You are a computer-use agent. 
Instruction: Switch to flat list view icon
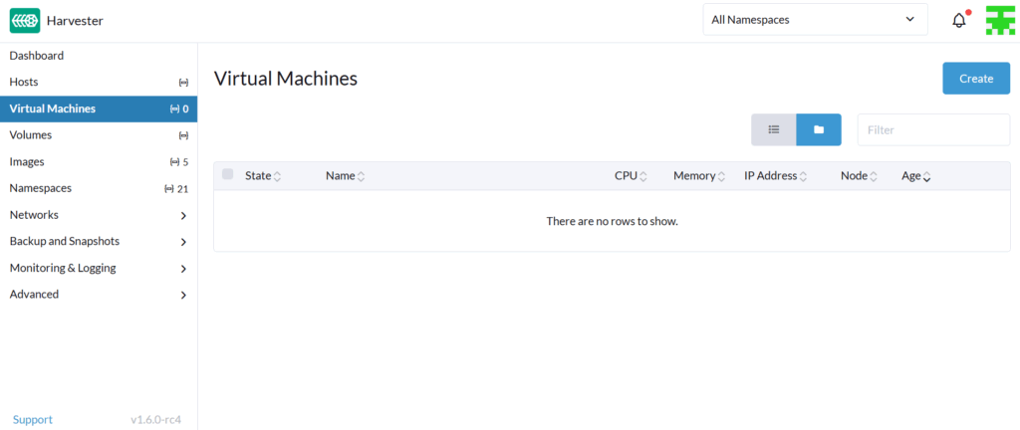click(773, 129)
